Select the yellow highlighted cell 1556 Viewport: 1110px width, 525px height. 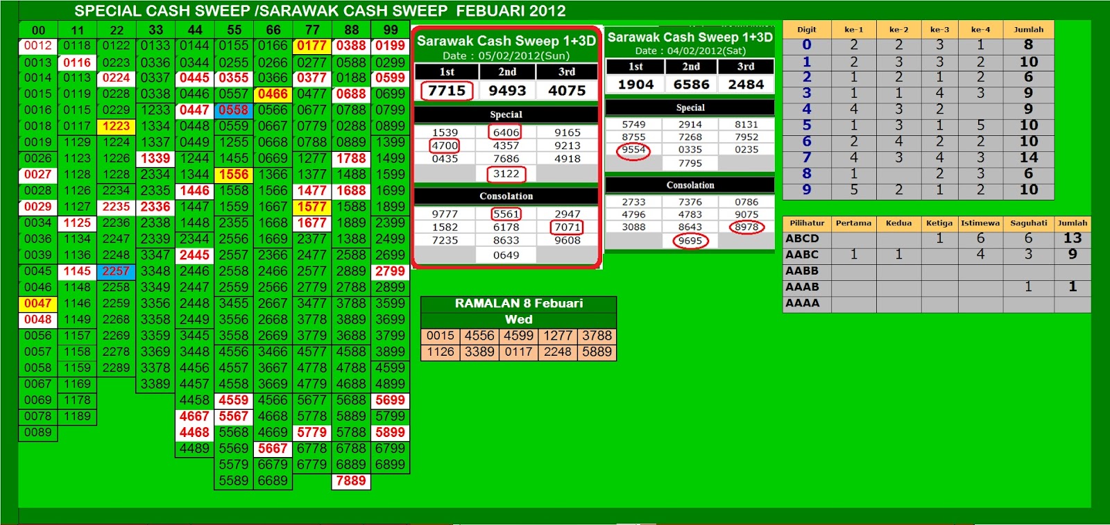click(233, 175)
